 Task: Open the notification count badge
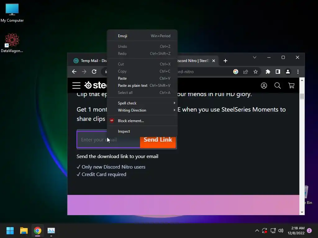[309, 231]
